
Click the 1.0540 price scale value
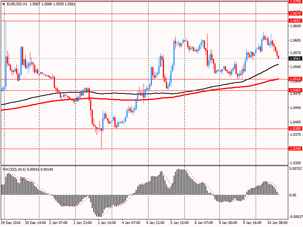295,67
